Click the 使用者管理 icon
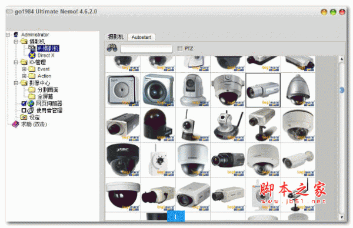 [x=31, y=110]
